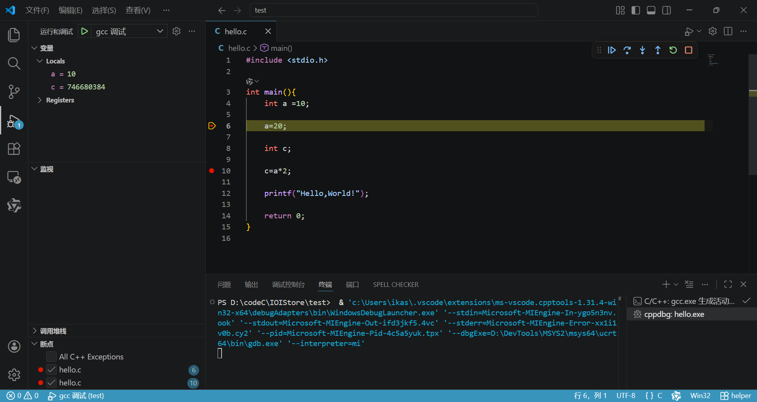Enable All C++ Exceptions breakpoint

click(51, 357)
